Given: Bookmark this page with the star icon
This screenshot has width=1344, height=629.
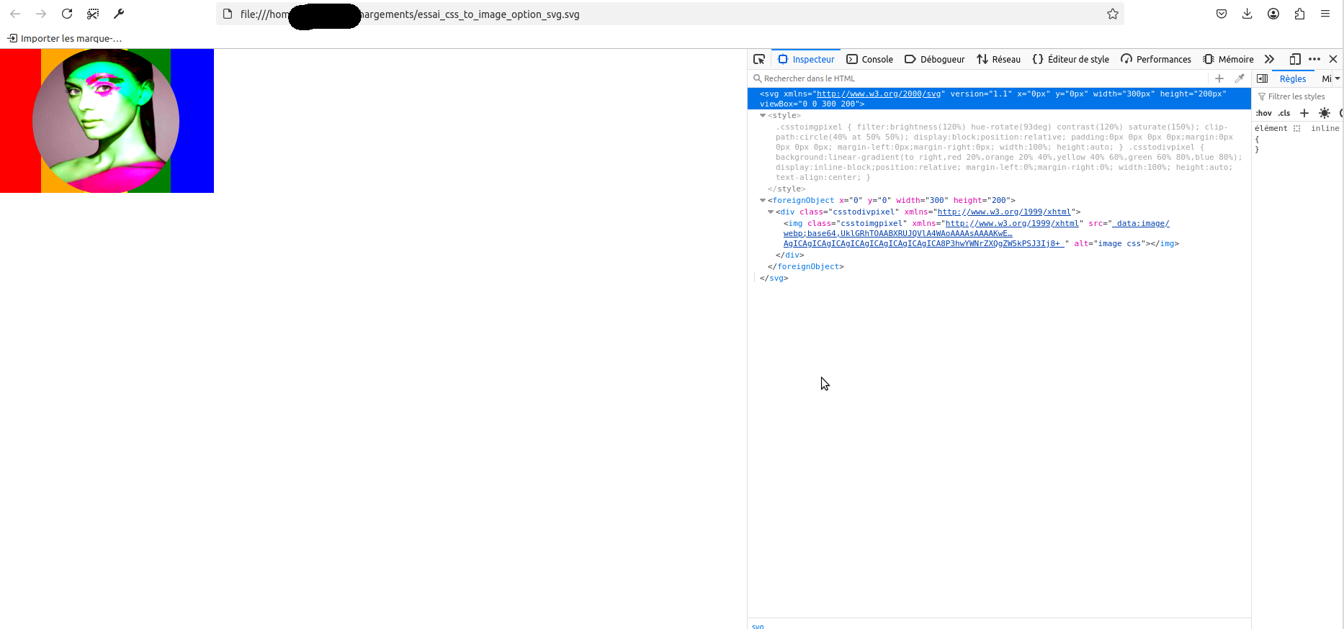Looking at the screenshot, I should pos(1113,14).
